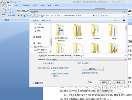Click the Save icon in Quick Access Toolbar
The width and height of the screenshot is (132, 100).
click(8, 2)
